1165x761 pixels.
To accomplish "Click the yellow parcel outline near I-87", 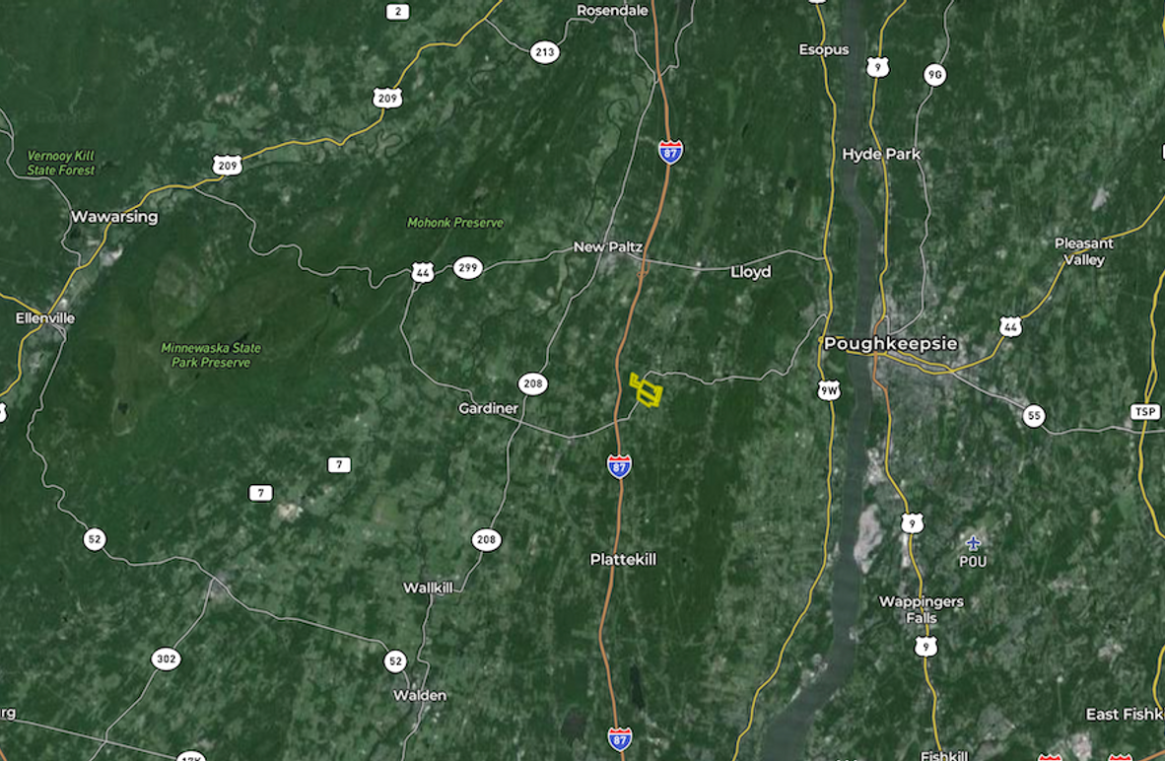I will pyautogui.click(x=646, y=390).
